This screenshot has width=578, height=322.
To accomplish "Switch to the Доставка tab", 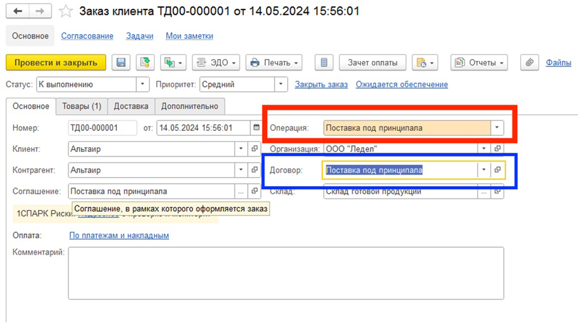I will coord(131,106).
